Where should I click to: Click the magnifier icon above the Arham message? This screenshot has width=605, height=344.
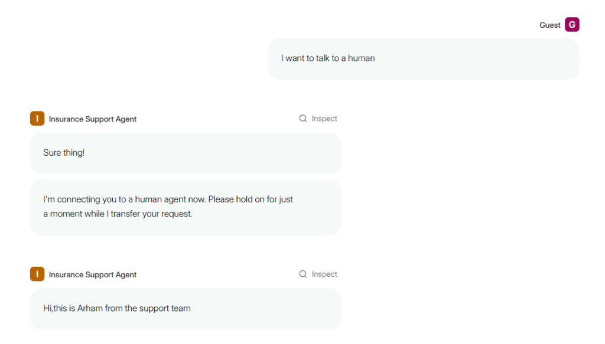tap(303, 274)
